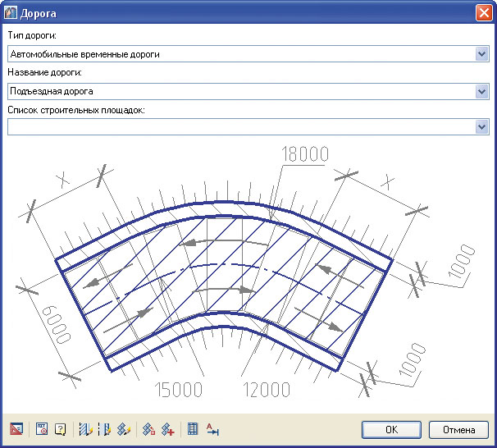The image size is (497, 448).
Task: Click the upper 1000 shoulder dimension
Action: click(462, 261)
